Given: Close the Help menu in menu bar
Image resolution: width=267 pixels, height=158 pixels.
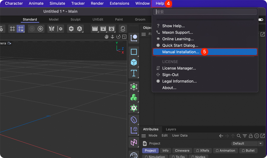Looking at the screenshot, I should point(160,3).
